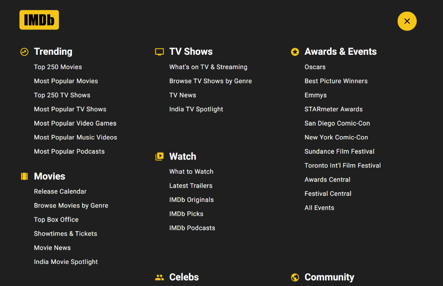Click the Celebs people icon
Screen dimensions: 443x286
[159, 278]
